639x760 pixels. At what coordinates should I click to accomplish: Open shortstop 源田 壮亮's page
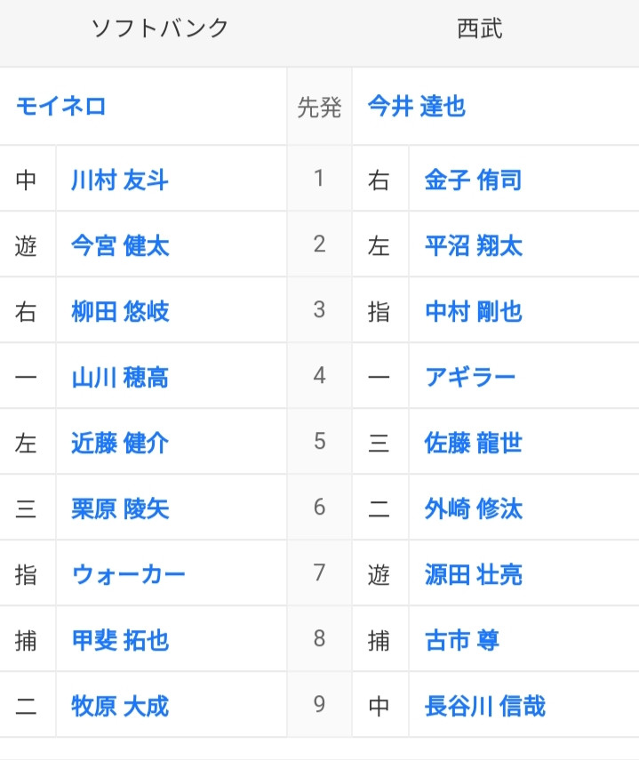[474, 574]
